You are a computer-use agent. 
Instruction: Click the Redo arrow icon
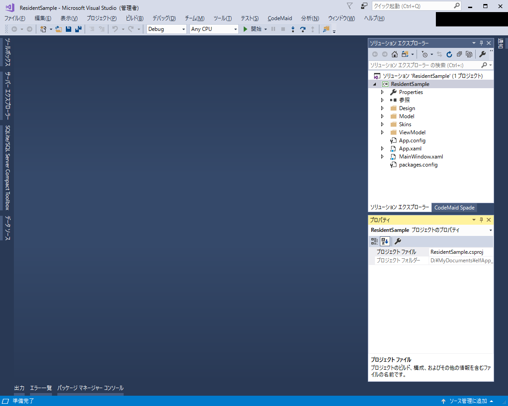tap(131, 29)
